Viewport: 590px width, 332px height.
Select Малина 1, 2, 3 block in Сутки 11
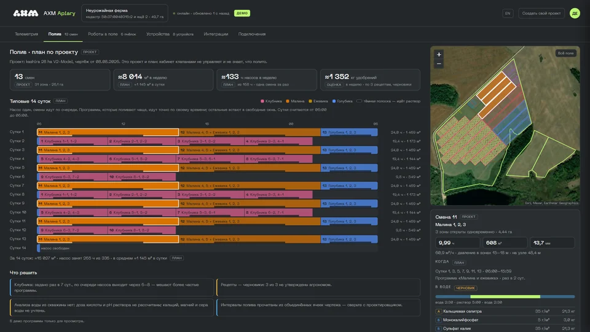click(x=108, y=221)
